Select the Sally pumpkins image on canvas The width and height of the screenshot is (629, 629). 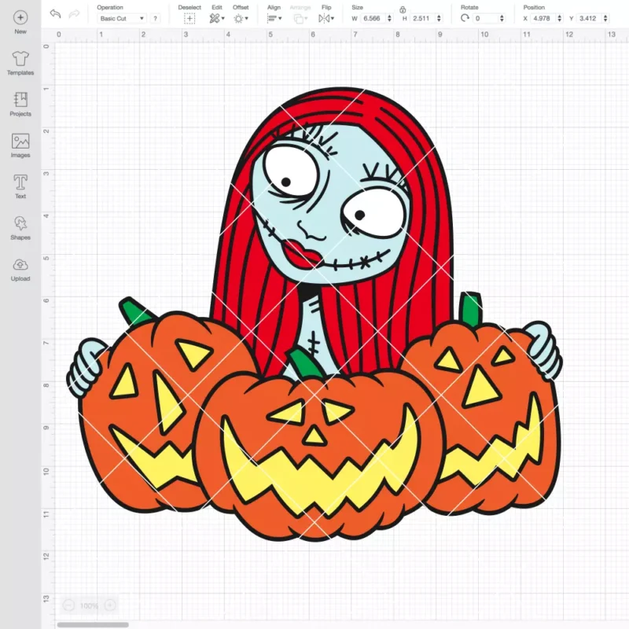(x=315, y=314)
